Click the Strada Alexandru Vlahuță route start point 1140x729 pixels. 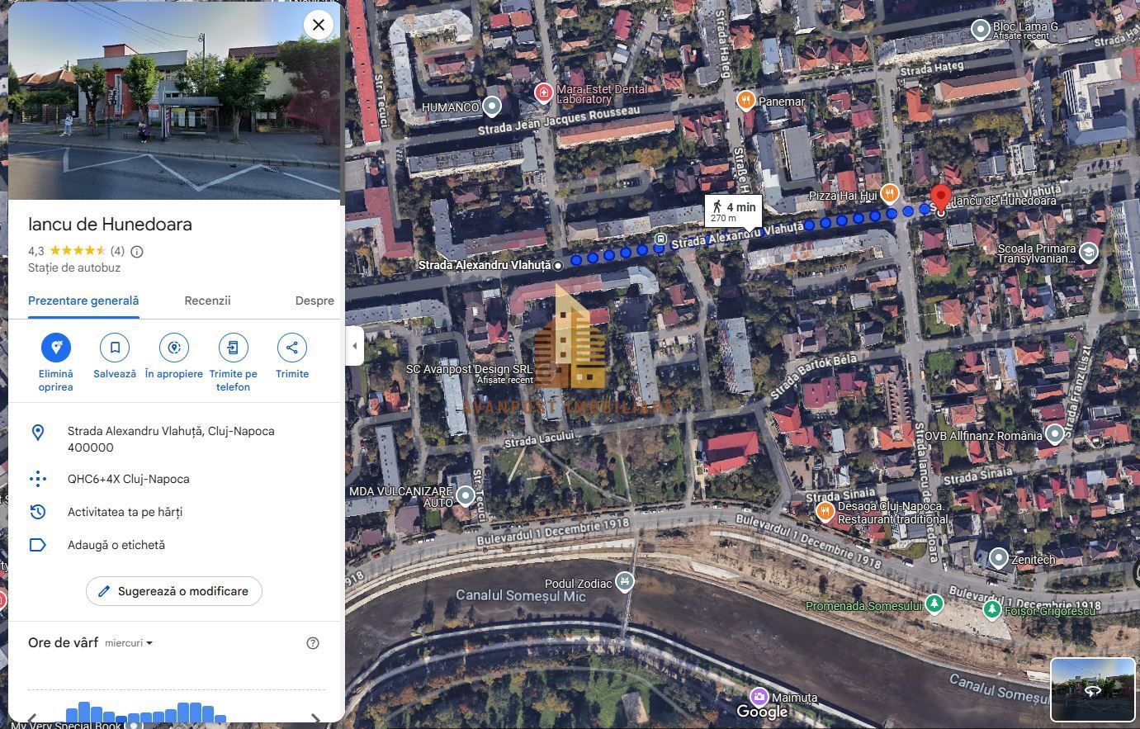559,265
